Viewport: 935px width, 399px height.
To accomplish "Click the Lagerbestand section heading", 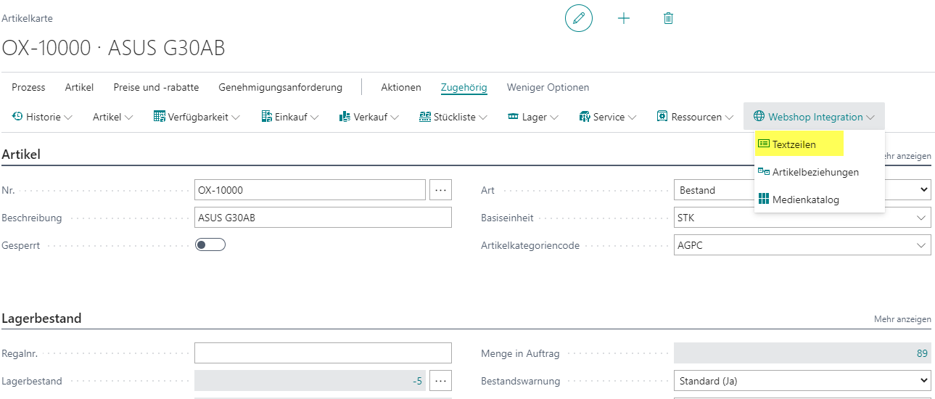I will coord(41,318).
